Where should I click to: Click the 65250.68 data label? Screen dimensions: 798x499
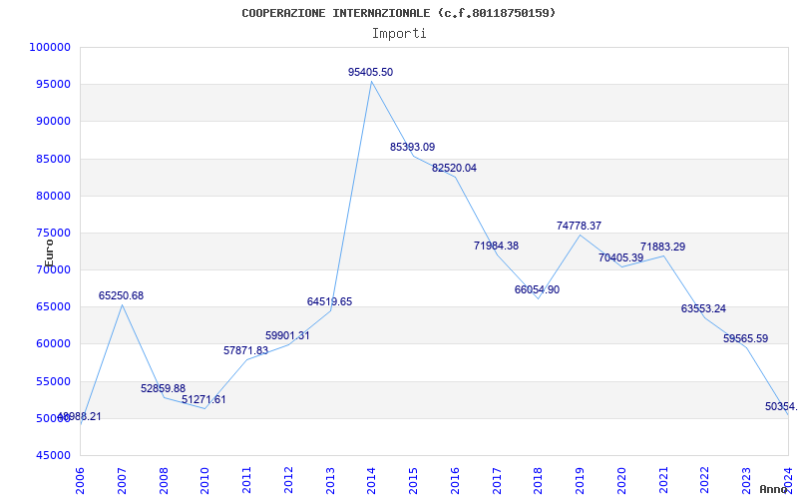click(x=121, y=295)
